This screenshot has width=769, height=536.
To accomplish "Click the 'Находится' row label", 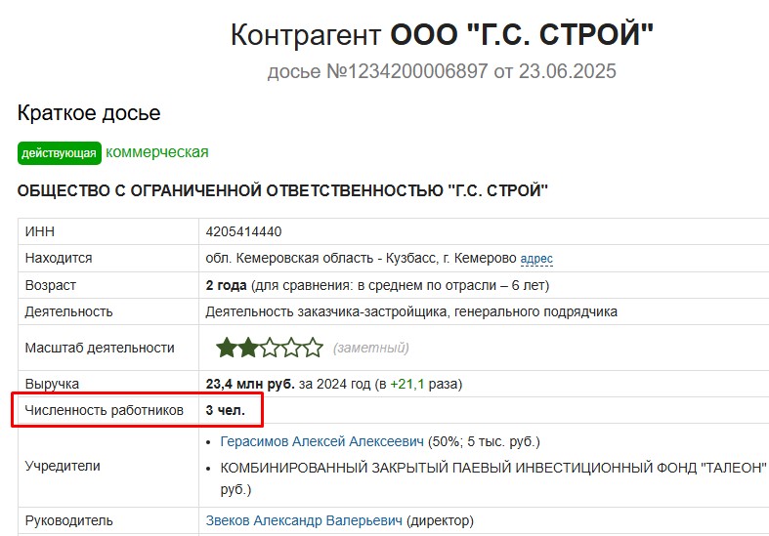I will pyautogui.click(x=59, y=258).
